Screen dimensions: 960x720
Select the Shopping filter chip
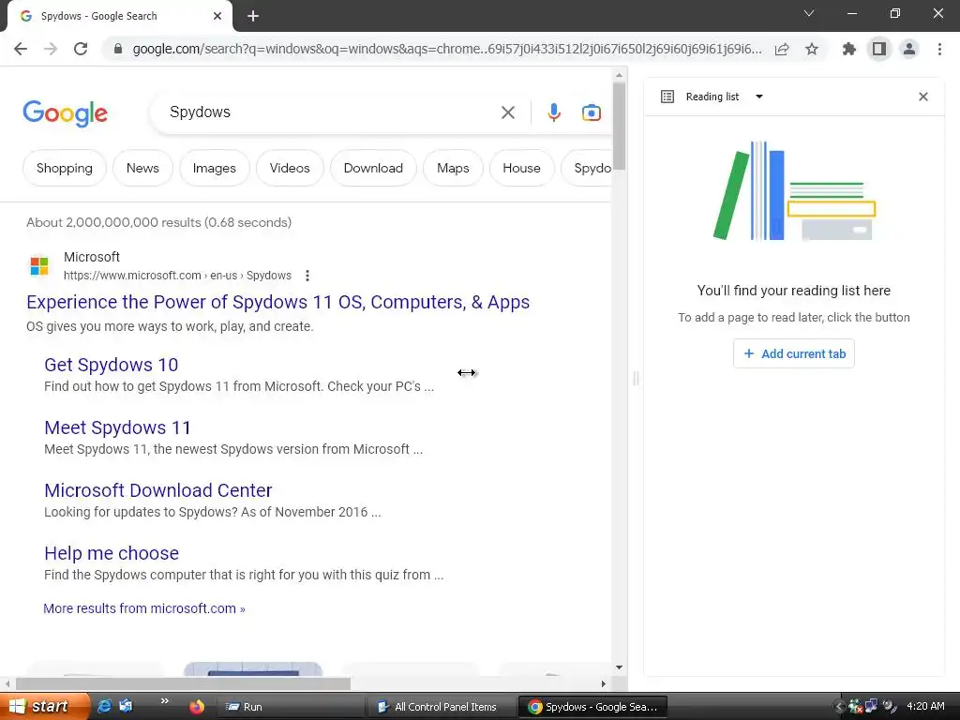(65, 168)
